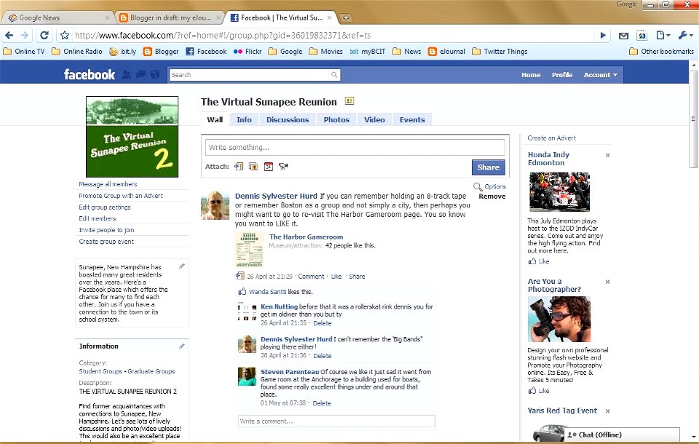This screenshot has height=444, width=699.
Task: Open the Video tab
Action: coord(374,119)
